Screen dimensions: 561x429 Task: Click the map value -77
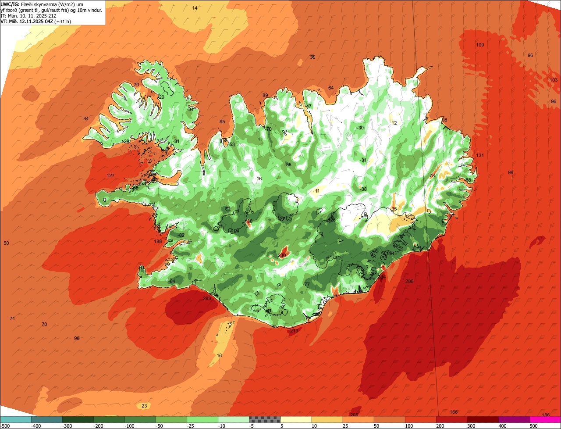coord(306,284)
